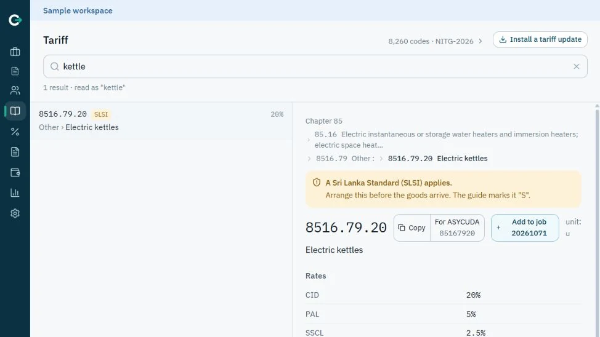Viewport: 600px width, 337px height.
Task: Open breadcrumb 8516.79 Other
Action: [345, 158]
